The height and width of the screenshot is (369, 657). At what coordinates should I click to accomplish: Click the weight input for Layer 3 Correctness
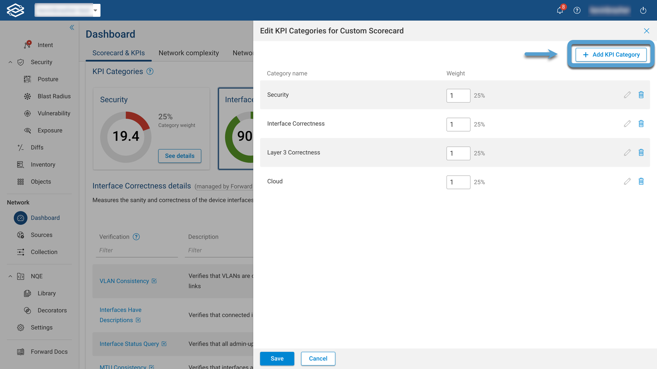coord(458,153)
